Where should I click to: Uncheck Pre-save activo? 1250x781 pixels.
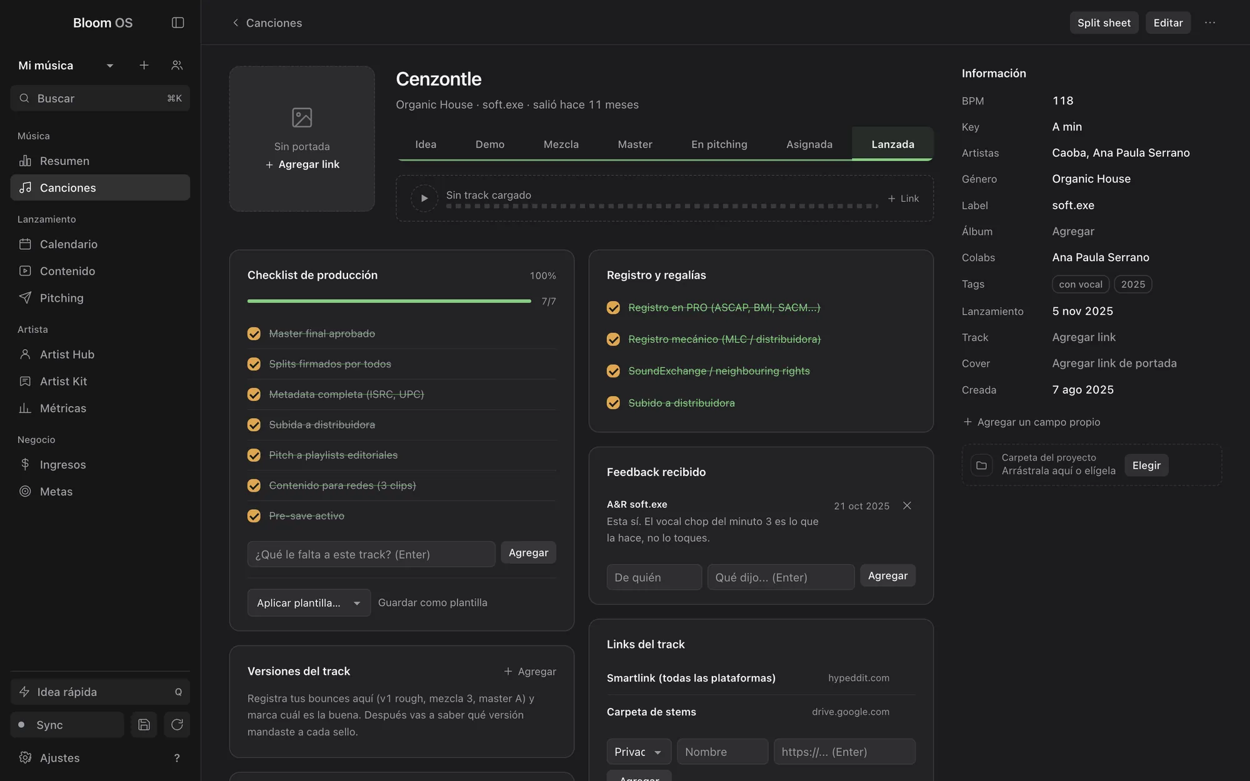point(254,515)
